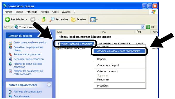Sort by the État column header
This screenshot has width=175, height=99.
click(142, 32)
